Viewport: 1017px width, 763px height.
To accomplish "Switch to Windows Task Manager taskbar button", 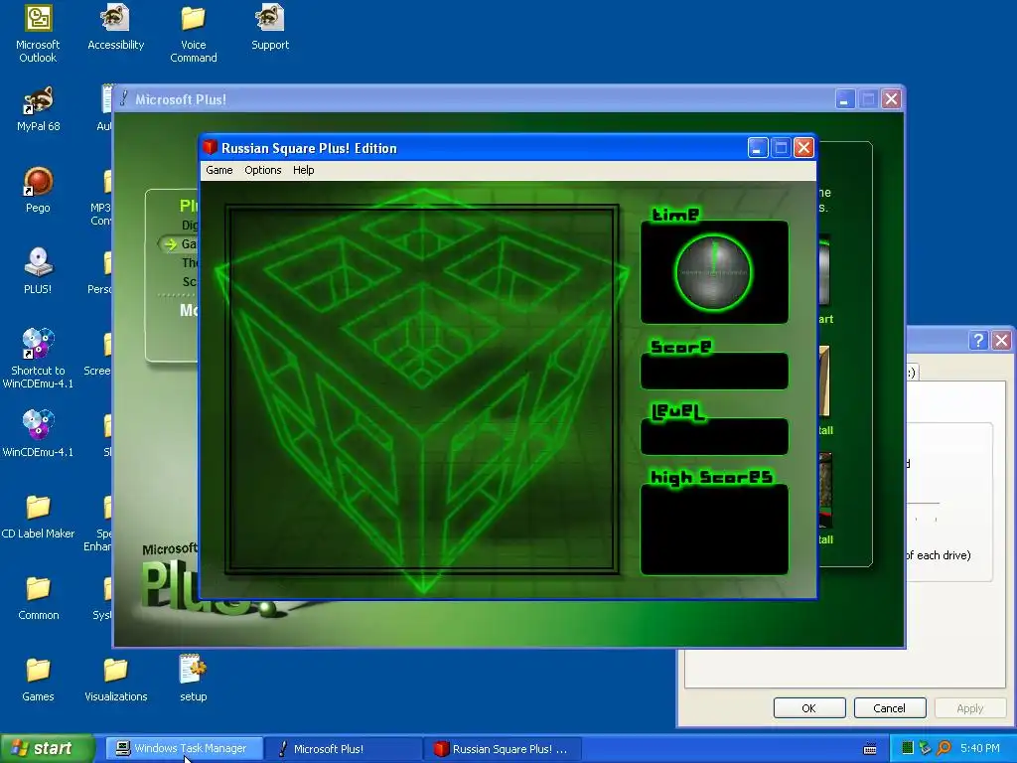I will pyautogui.click(x=185, y=749).
